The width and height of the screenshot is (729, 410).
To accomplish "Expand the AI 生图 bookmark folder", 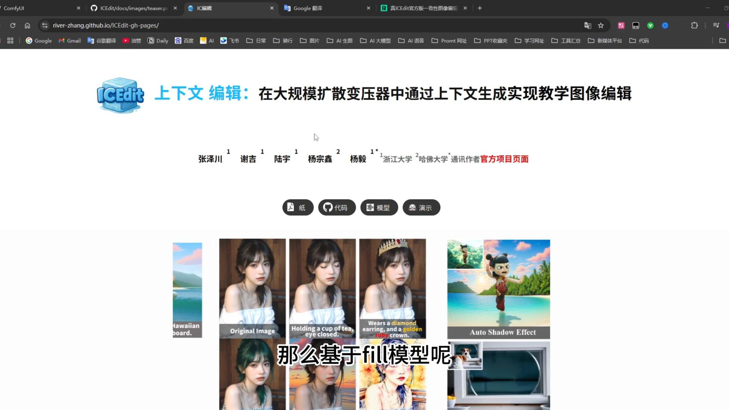I will [x=339, y=40].
